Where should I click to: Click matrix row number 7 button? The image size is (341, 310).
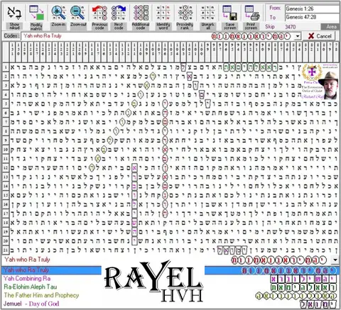tap(6, 122)
